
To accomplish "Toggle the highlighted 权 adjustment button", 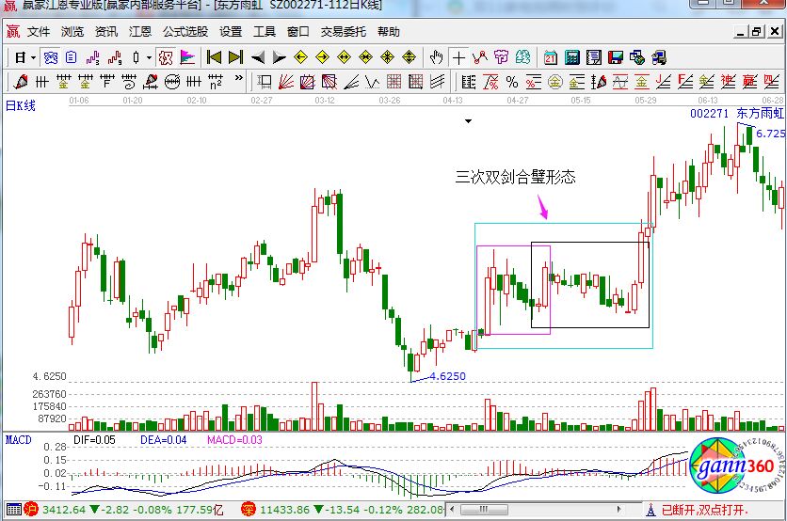I will (166, 57).
